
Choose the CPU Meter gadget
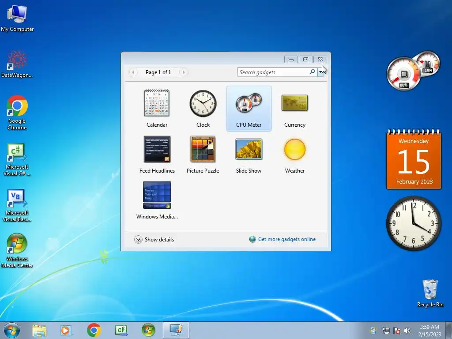[249, 109]
